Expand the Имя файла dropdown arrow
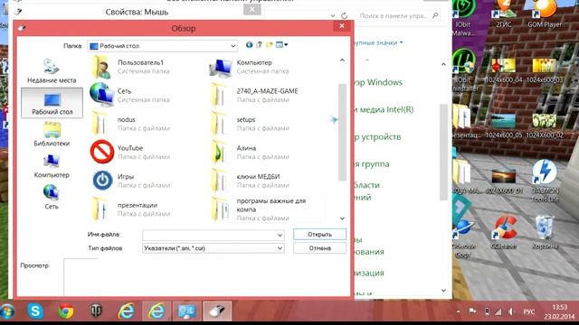Viewport: 579px width, 325px height. click(280, 235)
